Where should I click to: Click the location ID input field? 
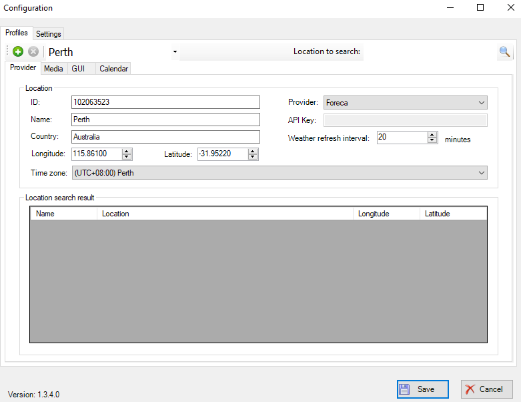point(165,102)
